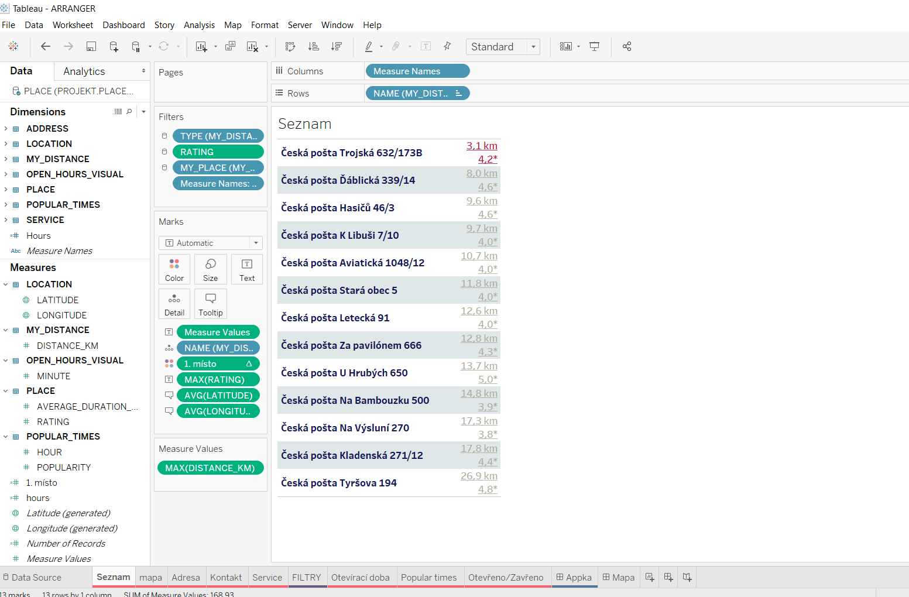Click the Seznam sheet title

305,124
